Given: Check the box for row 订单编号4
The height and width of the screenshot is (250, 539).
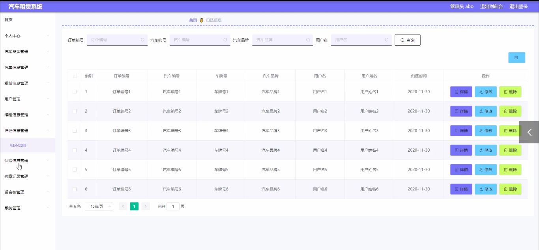Looking at the screenshot, I should pos(75,150).
